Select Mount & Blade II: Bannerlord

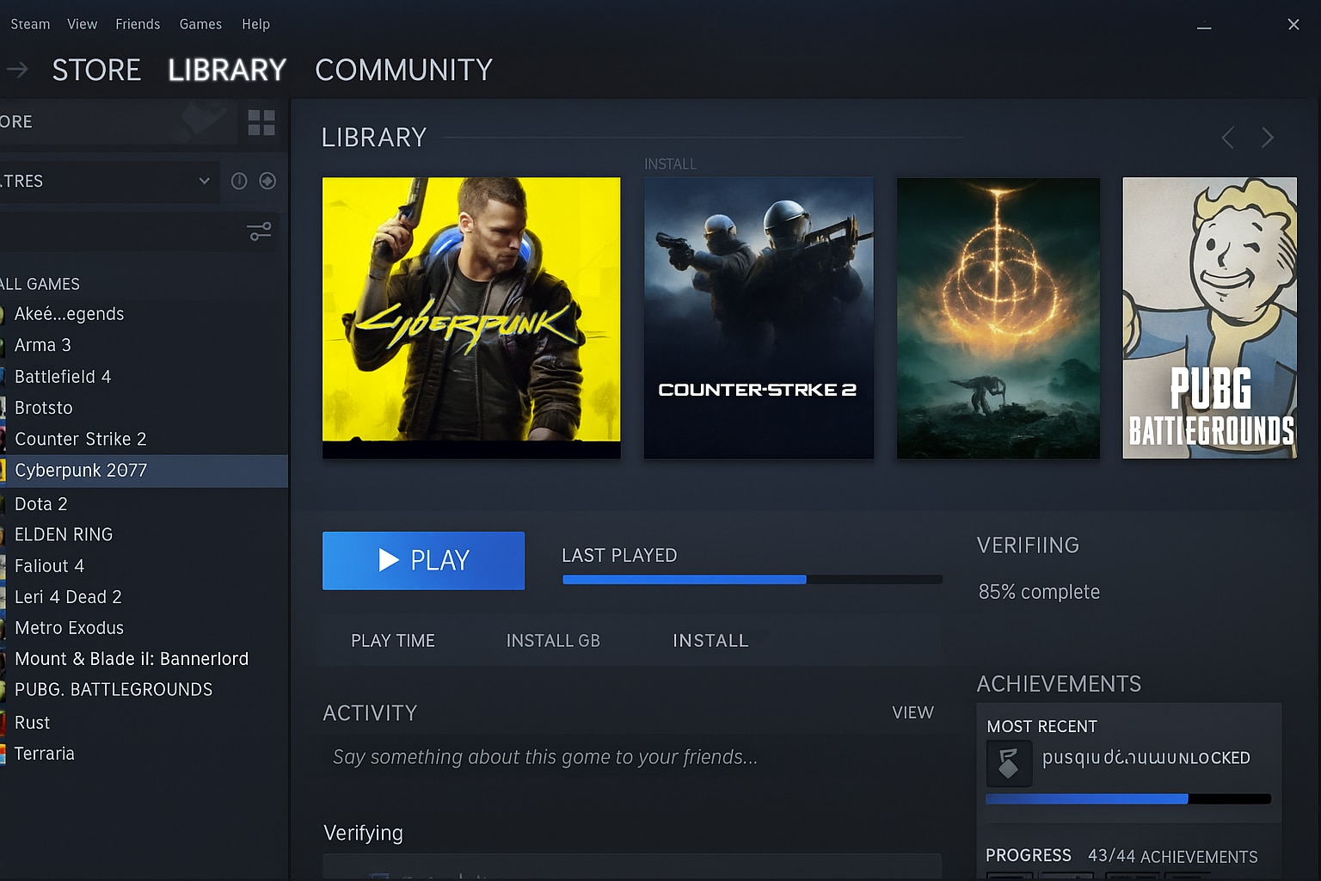click(x=132, y=659)
